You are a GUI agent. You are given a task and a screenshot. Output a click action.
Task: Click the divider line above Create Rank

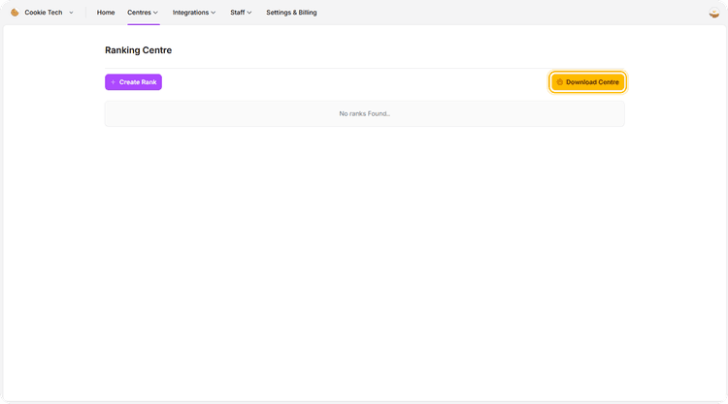pos(364,68)
